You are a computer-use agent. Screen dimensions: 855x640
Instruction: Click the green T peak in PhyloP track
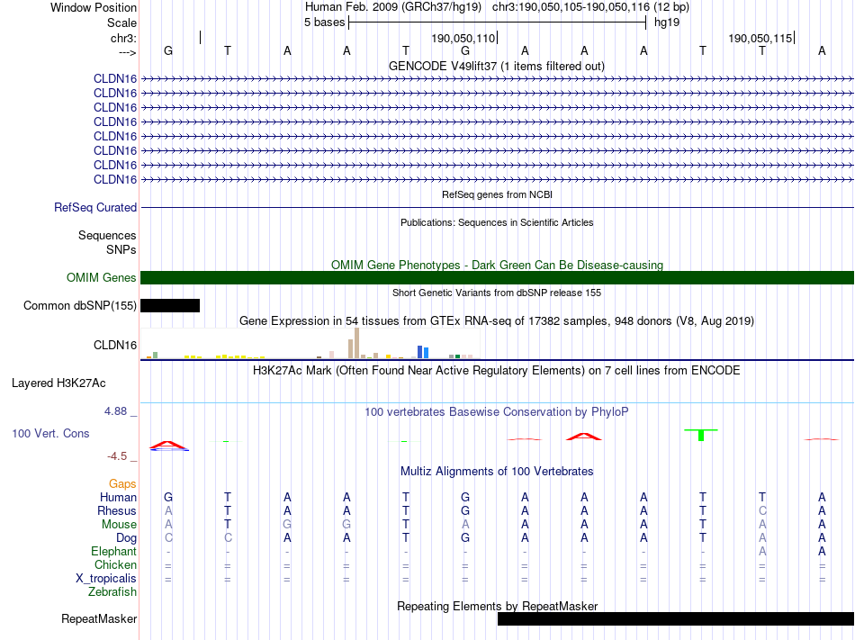(701, 435)
